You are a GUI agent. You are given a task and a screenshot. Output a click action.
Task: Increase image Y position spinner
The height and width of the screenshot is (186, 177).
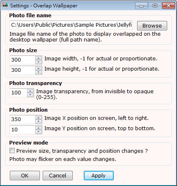[x=38, y=128]
